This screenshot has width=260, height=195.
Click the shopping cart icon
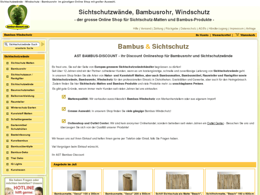point(237,35)
